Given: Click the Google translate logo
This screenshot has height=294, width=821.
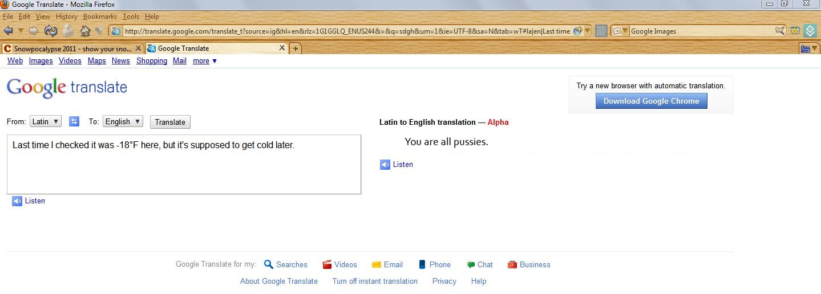Looking at the screenshot, I should [67, 88].
